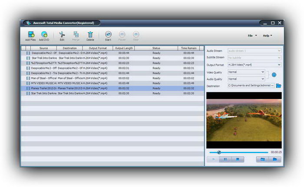This screenshot has width=304, height=187.
Task: Click the preview time 00:00:25
Action: [x=276, y=152]
